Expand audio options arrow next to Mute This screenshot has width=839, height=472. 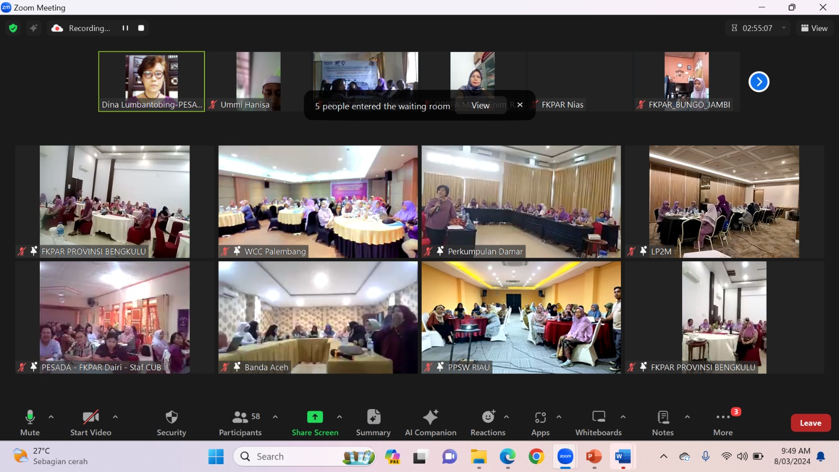(x=51, y=417)
